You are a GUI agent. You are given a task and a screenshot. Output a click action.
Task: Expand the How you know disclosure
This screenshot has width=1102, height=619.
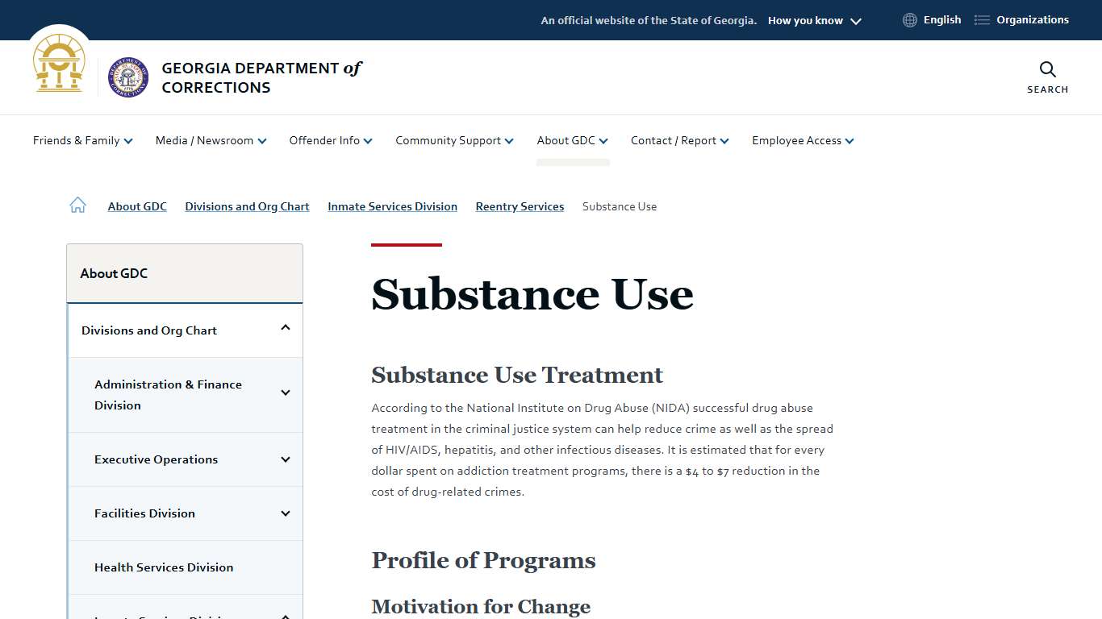(x=813, y=20)
